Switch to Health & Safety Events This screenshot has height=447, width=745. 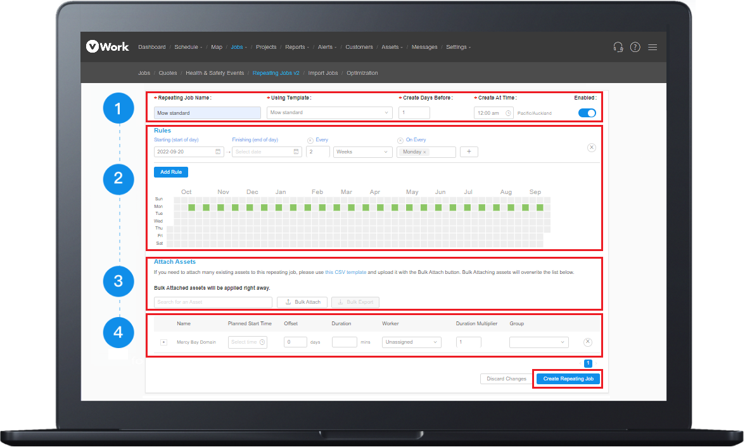215,74
